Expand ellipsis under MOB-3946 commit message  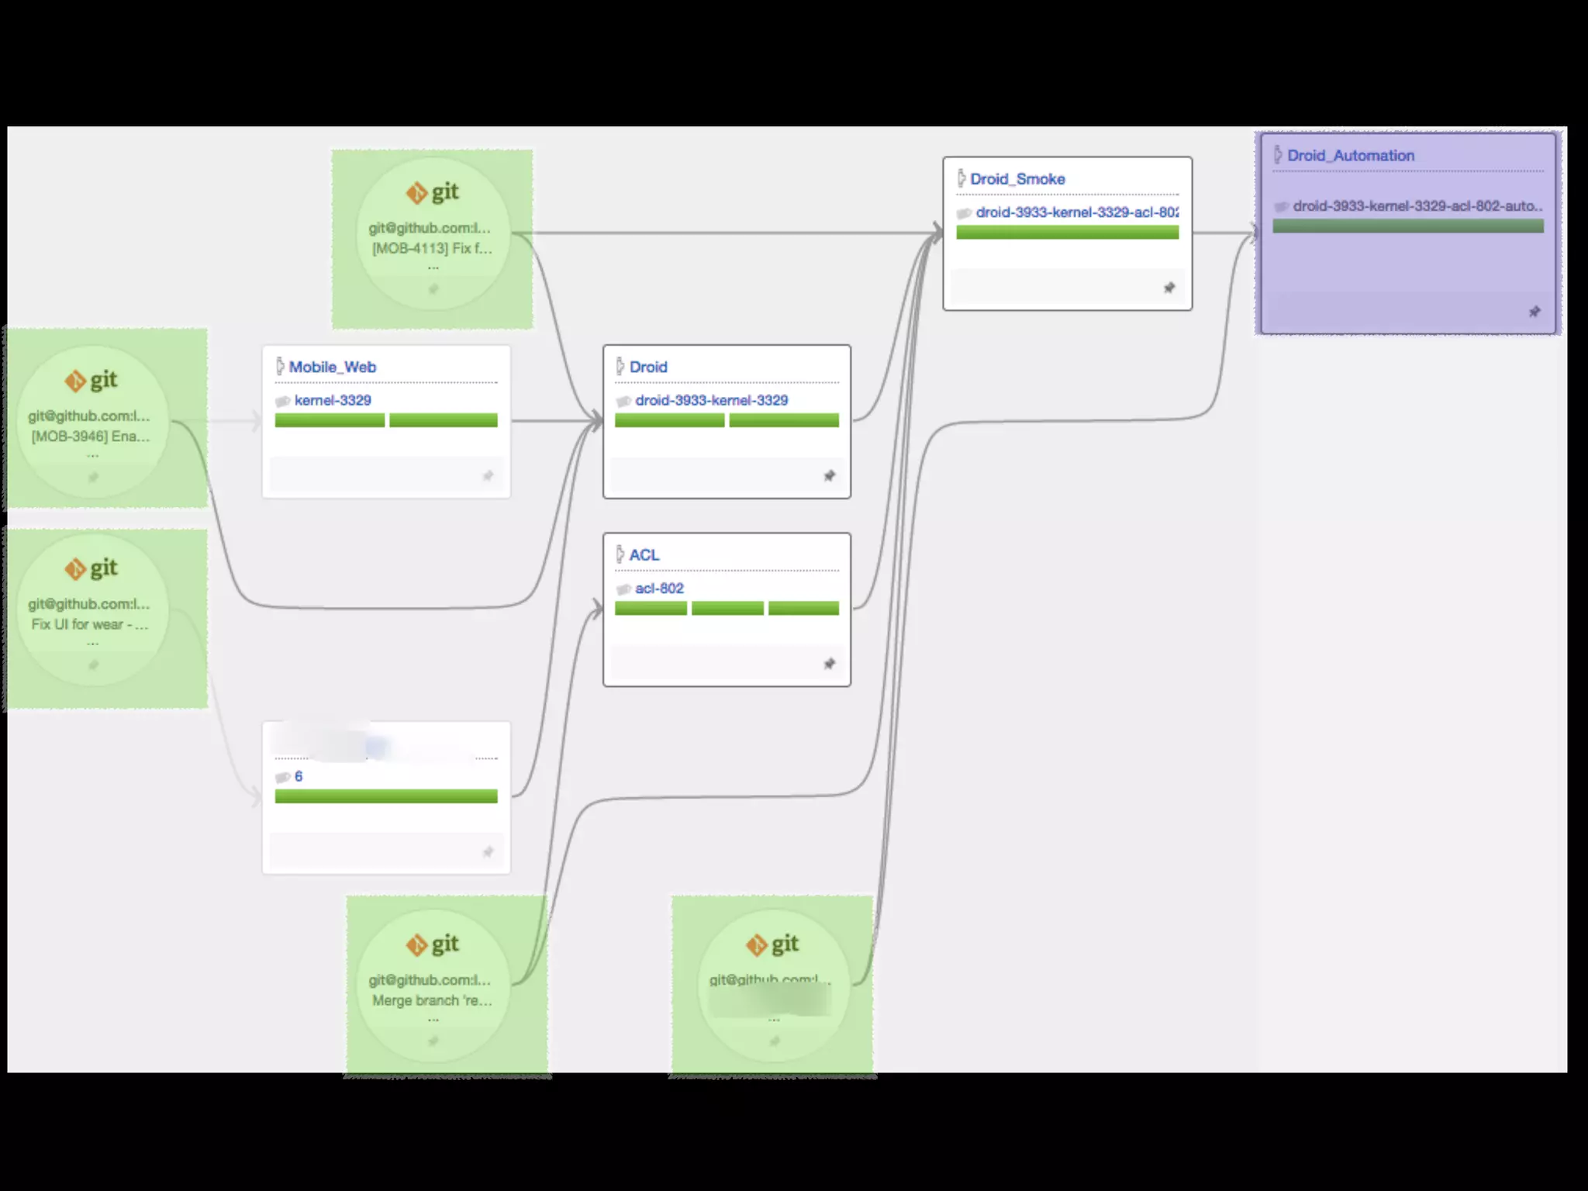(92, 456)
